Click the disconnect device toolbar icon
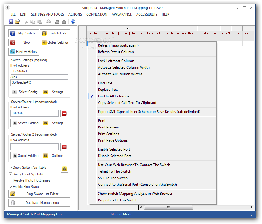The width and height of the screenshot is (262, 224). pos(64,22)
